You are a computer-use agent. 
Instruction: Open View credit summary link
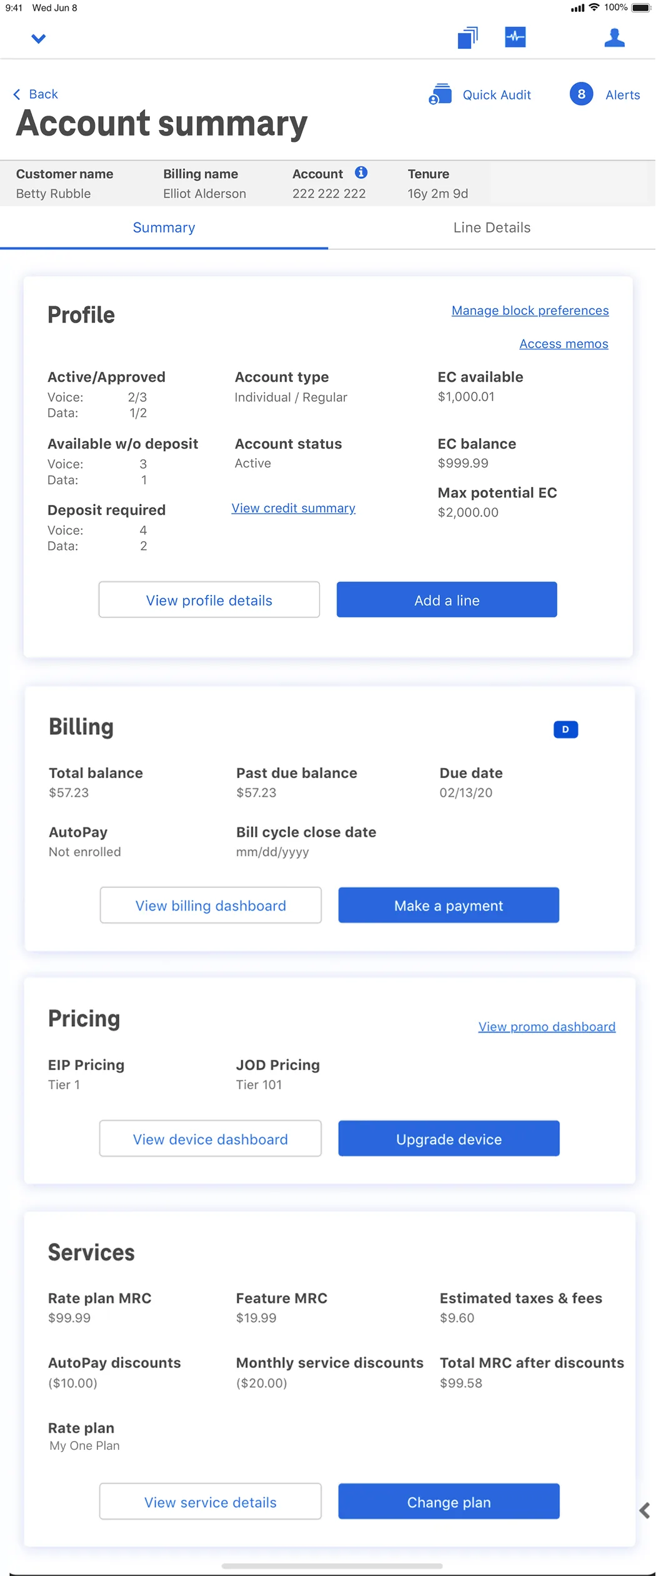294,508
